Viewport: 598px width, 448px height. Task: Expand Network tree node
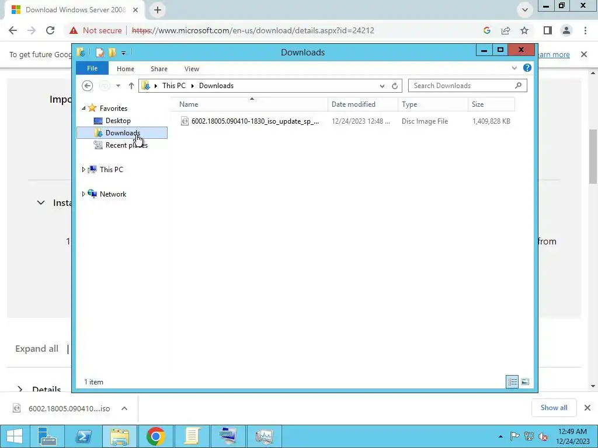pyautogui.click(x=84, y=194)
